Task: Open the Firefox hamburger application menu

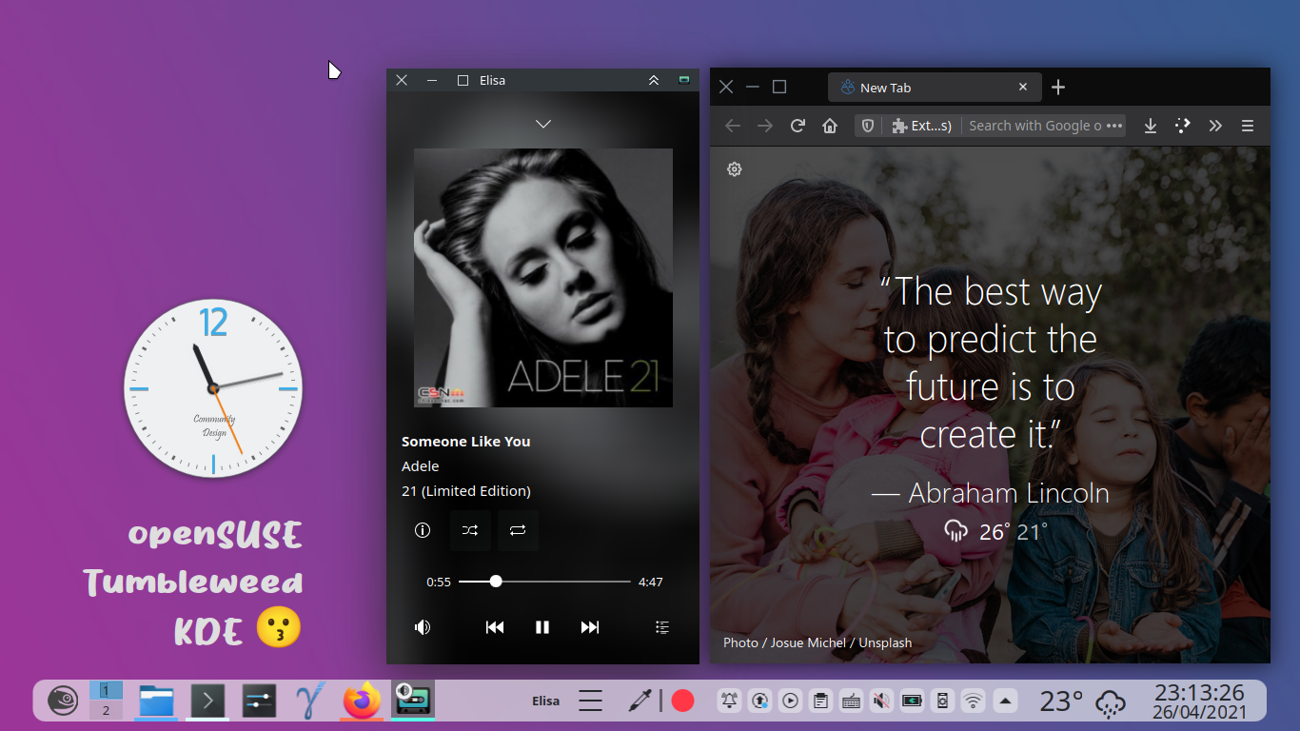Action: click(x=1248, y=126)
